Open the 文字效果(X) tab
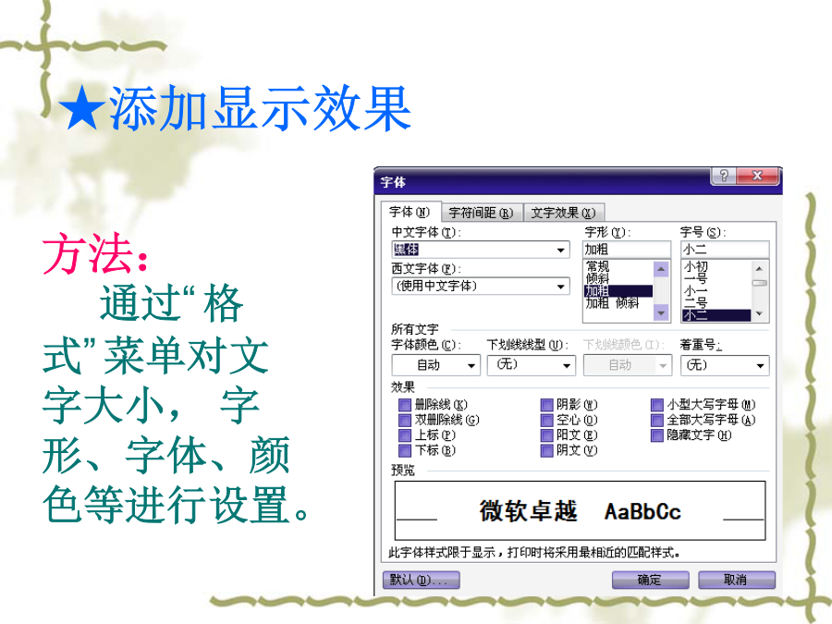The width and height of the screenshot is (832, 624). (x=564, y=213)
